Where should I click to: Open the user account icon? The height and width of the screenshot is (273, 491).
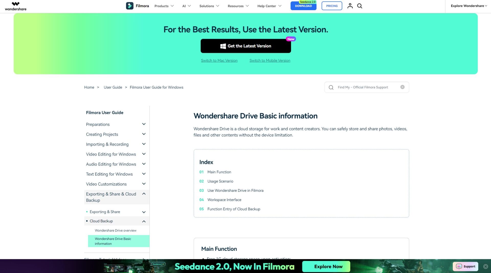tap(350, 6)
